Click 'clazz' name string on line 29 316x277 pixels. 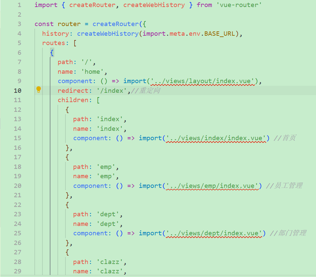pos(110,271)
